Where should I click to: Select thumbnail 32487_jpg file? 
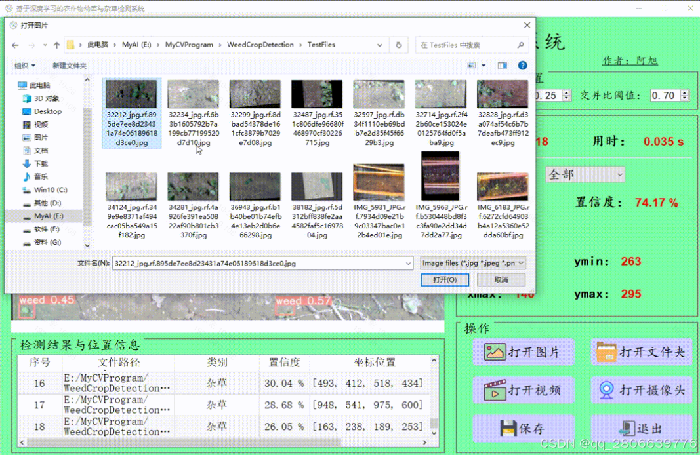click(x=317, y=113)
